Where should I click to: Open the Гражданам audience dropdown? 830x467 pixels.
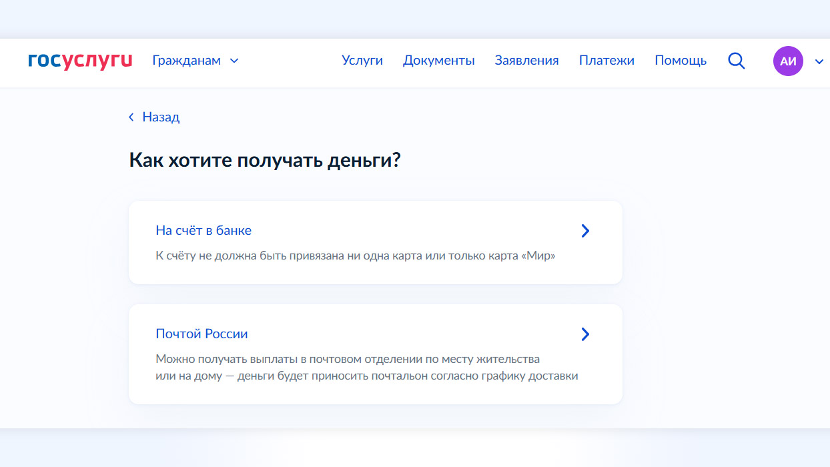[186, 61]
